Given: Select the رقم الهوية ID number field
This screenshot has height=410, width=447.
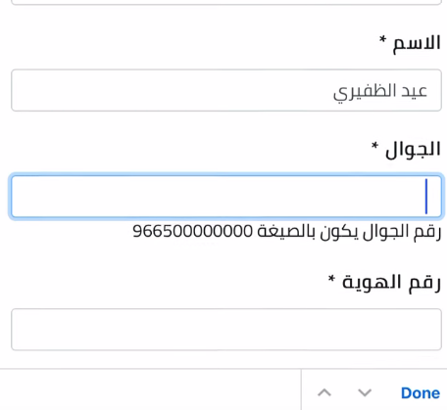Looking at the screenshot, I should point(226,330).
